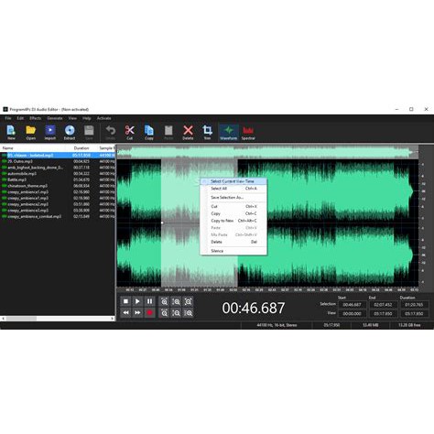Choose Save Selection As in context menu
434x434 pixels.
[x=233, y=198]
